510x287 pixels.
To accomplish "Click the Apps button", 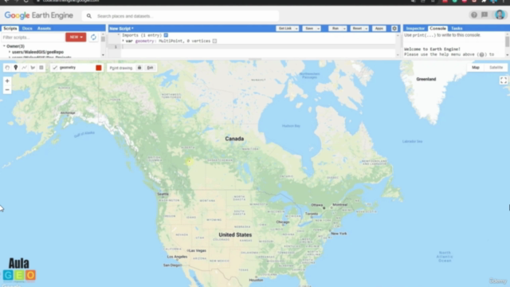I will [379, 29].
